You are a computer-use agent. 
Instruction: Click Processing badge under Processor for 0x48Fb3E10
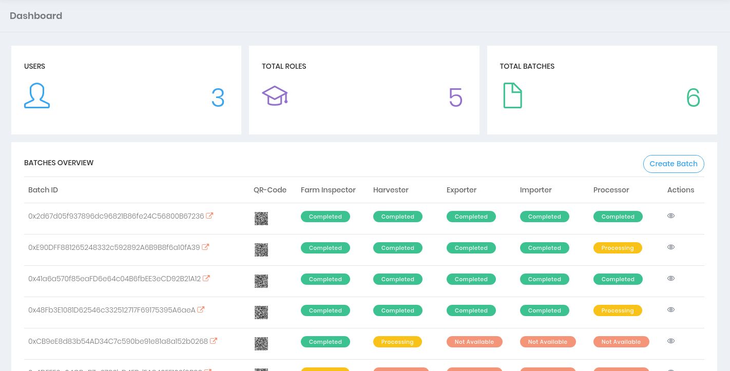tap(618, 310)
